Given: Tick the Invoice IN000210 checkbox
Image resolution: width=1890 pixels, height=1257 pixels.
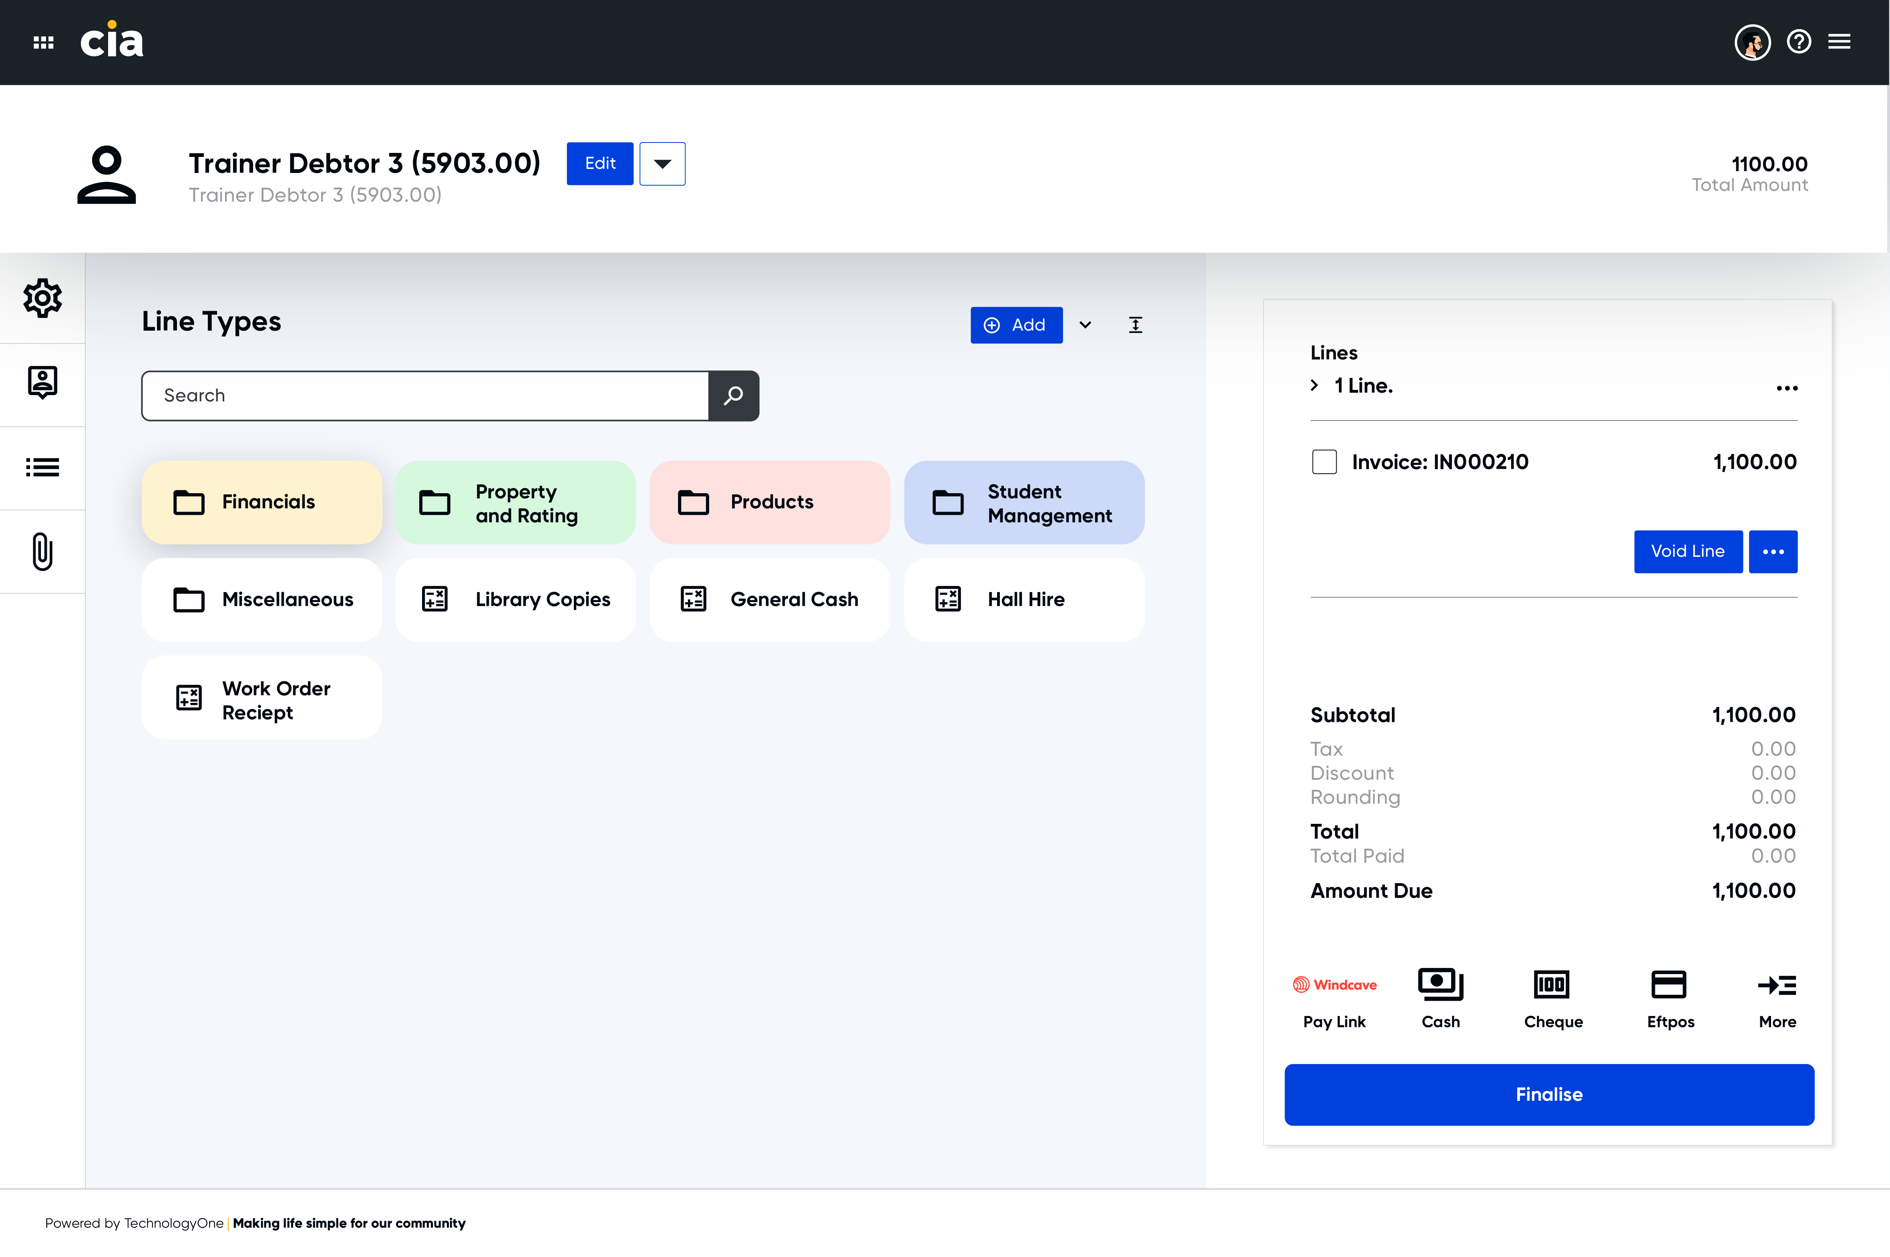Looking at the screenshot, I should [1324, 462].
